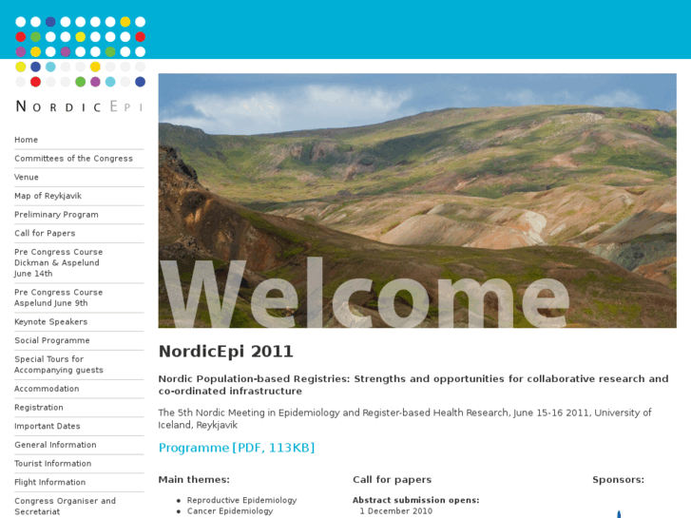Open Pre Congress Course Dickman & Aspelund
The height and width of the screenshot is (518, 691).
click(x=59, y=262)
